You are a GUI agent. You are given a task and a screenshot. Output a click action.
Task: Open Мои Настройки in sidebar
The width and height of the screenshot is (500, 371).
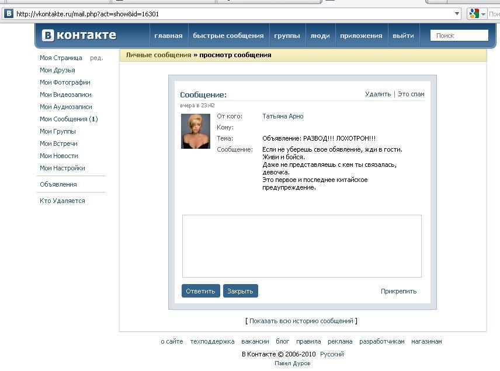coord(62,168)
